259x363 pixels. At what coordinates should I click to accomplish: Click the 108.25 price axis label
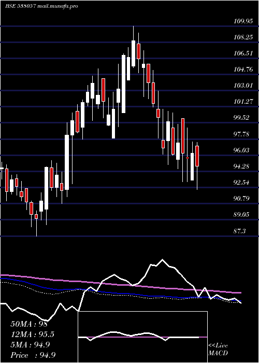click(243, 37)
